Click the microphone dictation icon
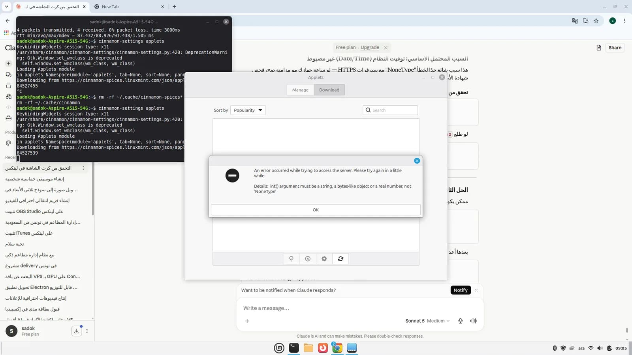Viewport: 632px width, 355px height. [460, 321]
